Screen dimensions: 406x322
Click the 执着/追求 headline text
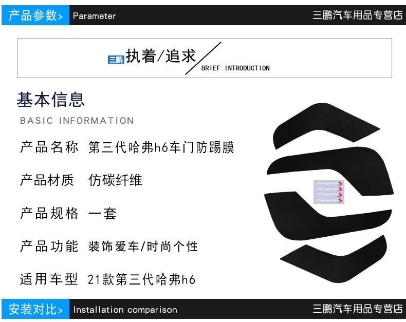[161, 56]
